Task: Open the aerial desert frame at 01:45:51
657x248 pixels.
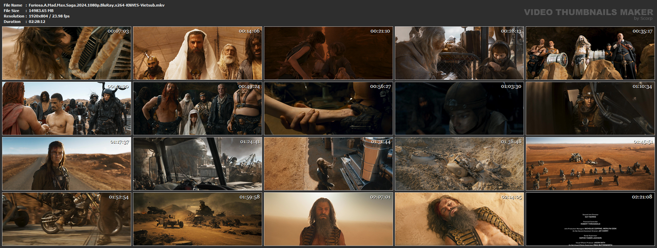Action: tap(590, 164)
